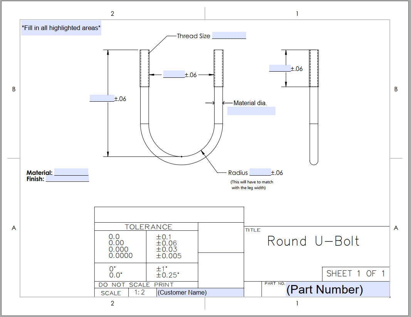This screenshot has height=317, width=411.
Task: Click the Round U-Bolt title text
Action: coord(313,241)
